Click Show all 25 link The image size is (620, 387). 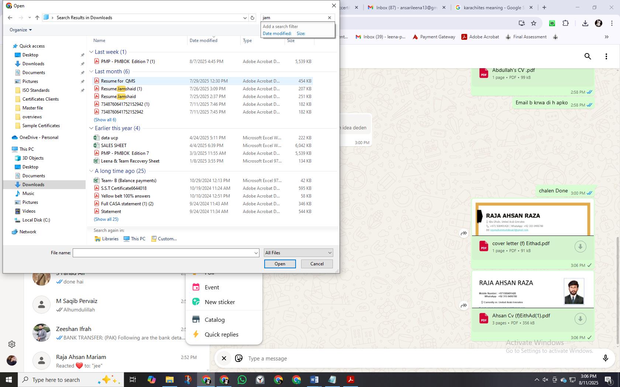point(106,219)
